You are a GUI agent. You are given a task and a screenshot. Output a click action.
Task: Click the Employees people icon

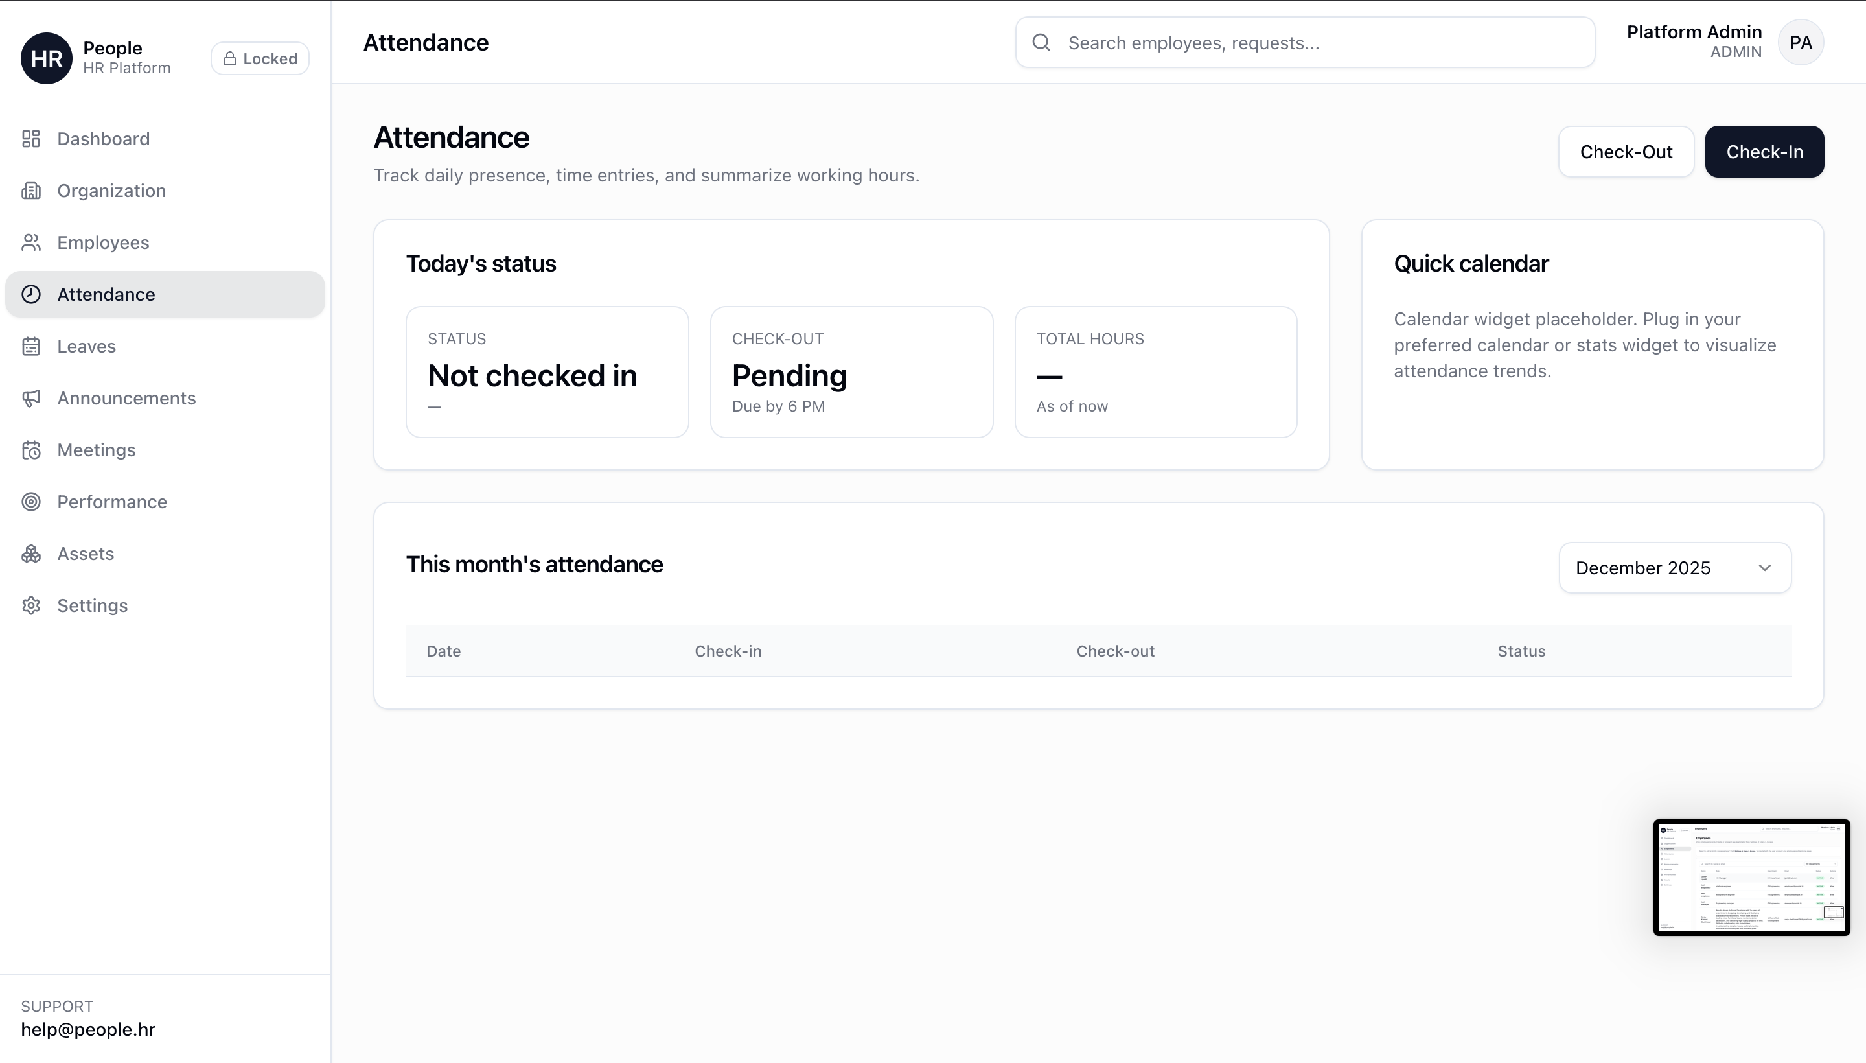[x=30, y=242]
